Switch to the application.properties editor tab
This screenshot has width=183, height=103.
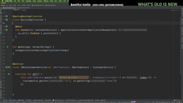pos(23,8)
